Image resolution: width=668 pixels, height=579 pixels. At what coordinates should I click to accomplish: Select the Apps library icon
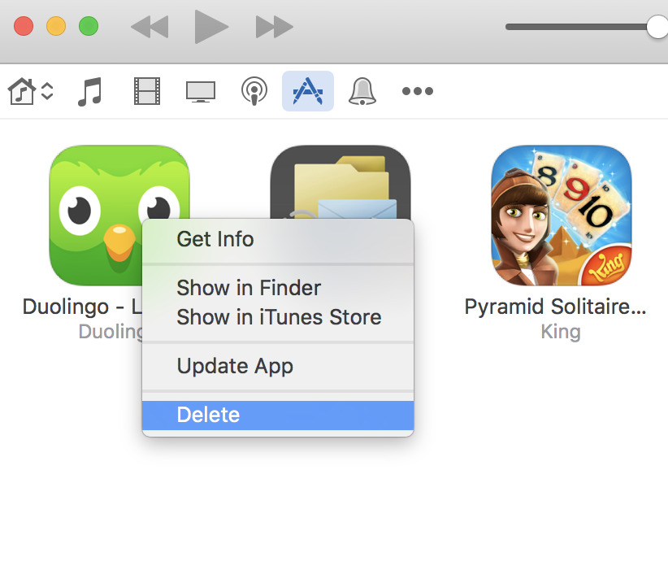tap(307, 91)
